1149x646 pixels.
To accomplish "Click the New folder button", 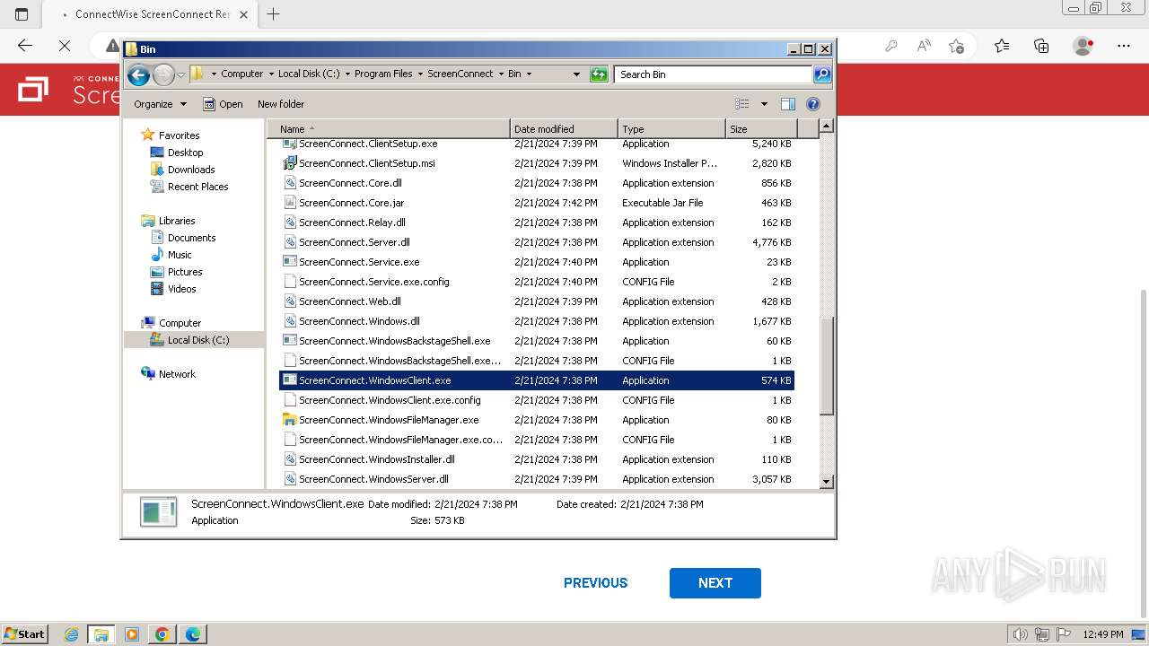I will coord(281,104).
